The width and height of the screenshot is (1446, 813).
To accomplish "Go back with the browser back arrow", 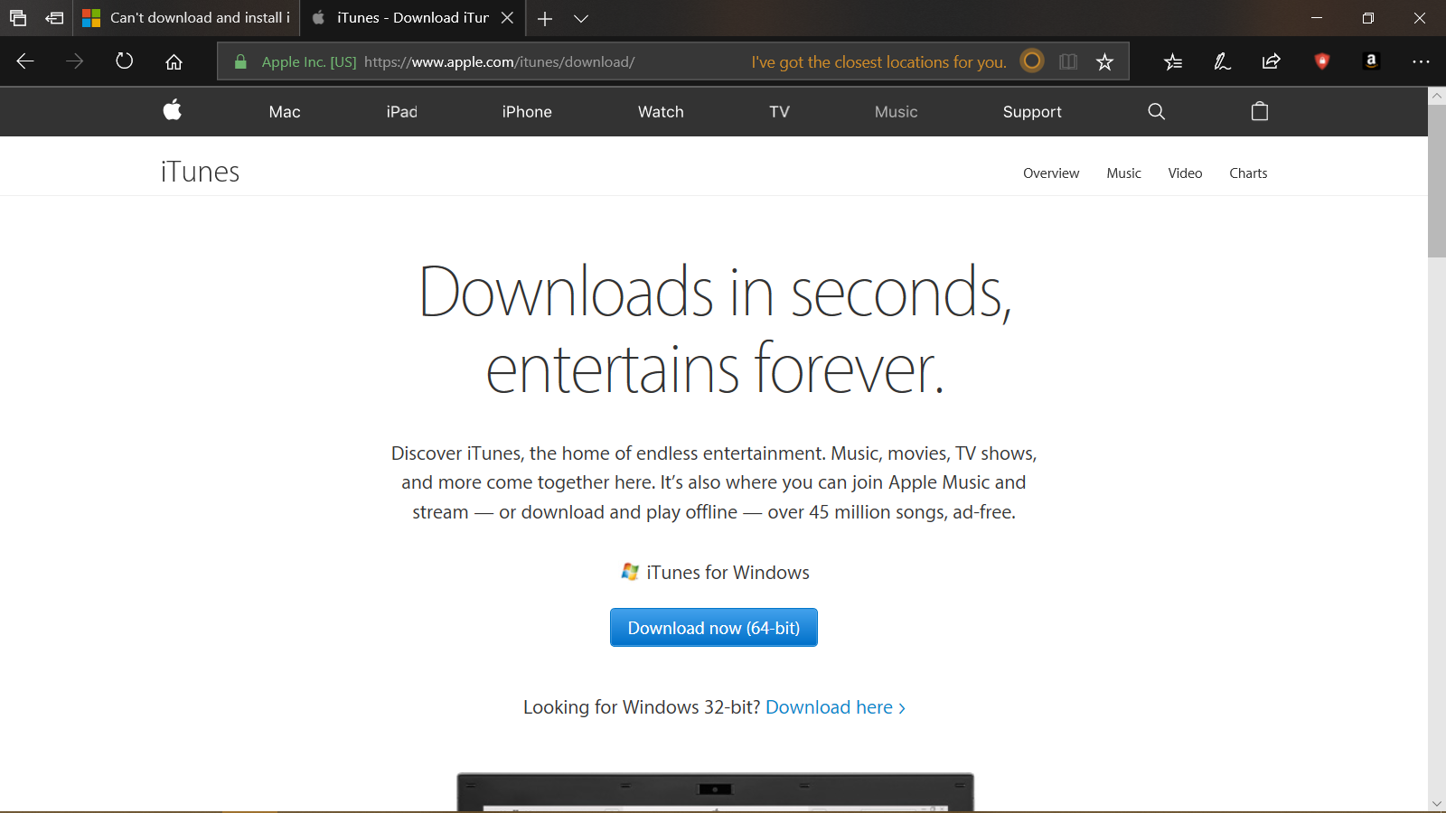I will pyautogui.click(x=25, y=61).
